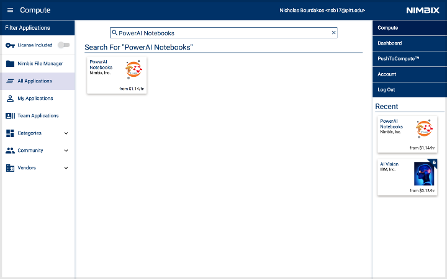This screenshot has width=447, height=279.
Task: Open PushToCompute page
Action: click(409, 59)
